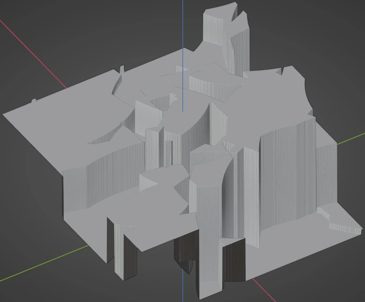Viewport: 365px width, 302px height.
Task: Click the green Y axis line lower-left
Action: [x=44, y=264]
